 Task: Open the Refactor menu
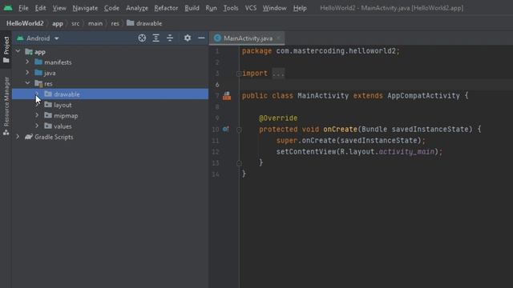[166, 8]
